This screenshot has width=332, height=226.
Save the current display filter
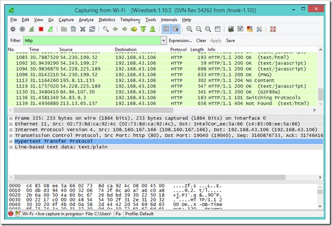click(230, 41)
